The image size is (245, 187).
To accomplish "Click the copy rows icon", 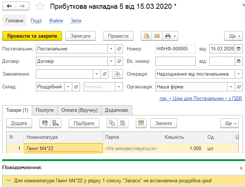I will click(112, 123).
